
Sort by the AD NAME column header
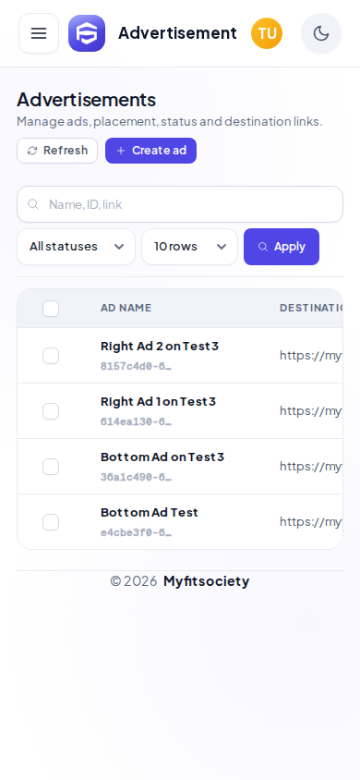point(126,308)
